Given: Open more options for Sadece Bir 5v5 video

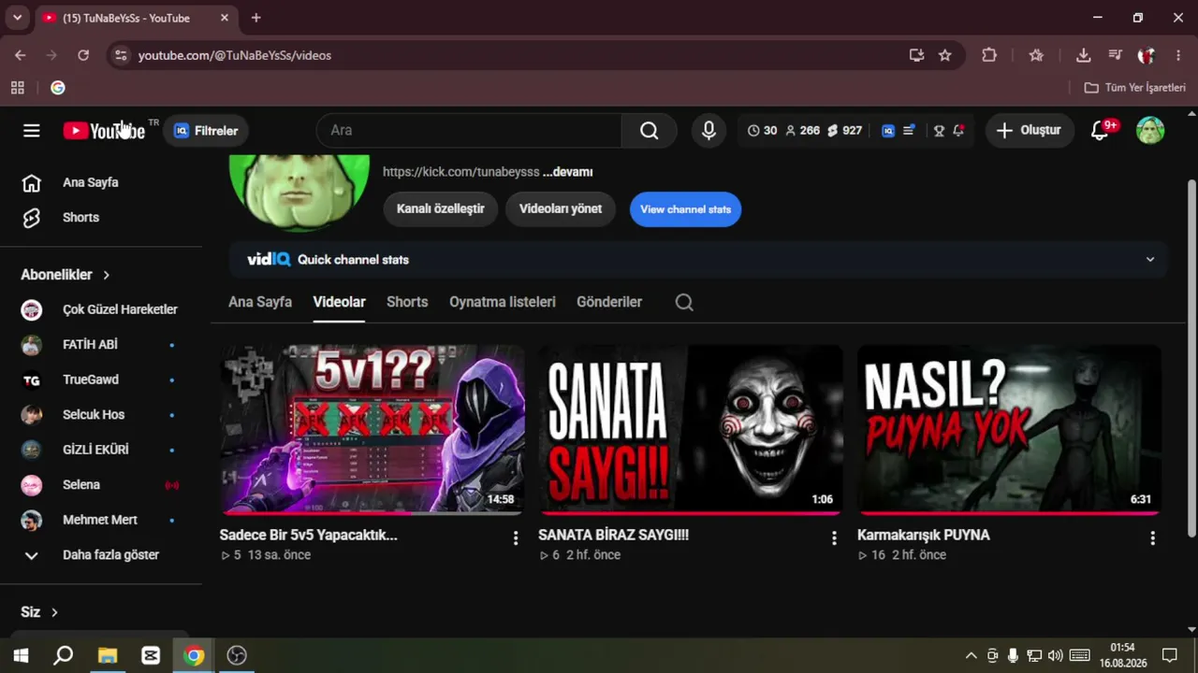Looking at the screenshot, I should (x=515, y=538).
